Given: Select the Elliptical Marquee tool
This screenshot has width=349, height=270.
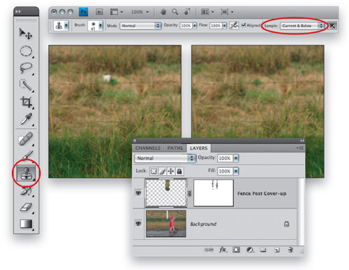Looking at the screenshot, I should click(x=26, y=51).
